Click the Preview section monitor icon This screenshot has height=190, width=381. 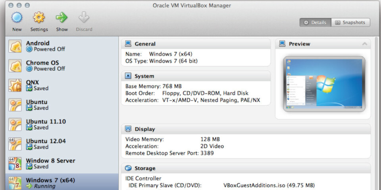[282, 44]
